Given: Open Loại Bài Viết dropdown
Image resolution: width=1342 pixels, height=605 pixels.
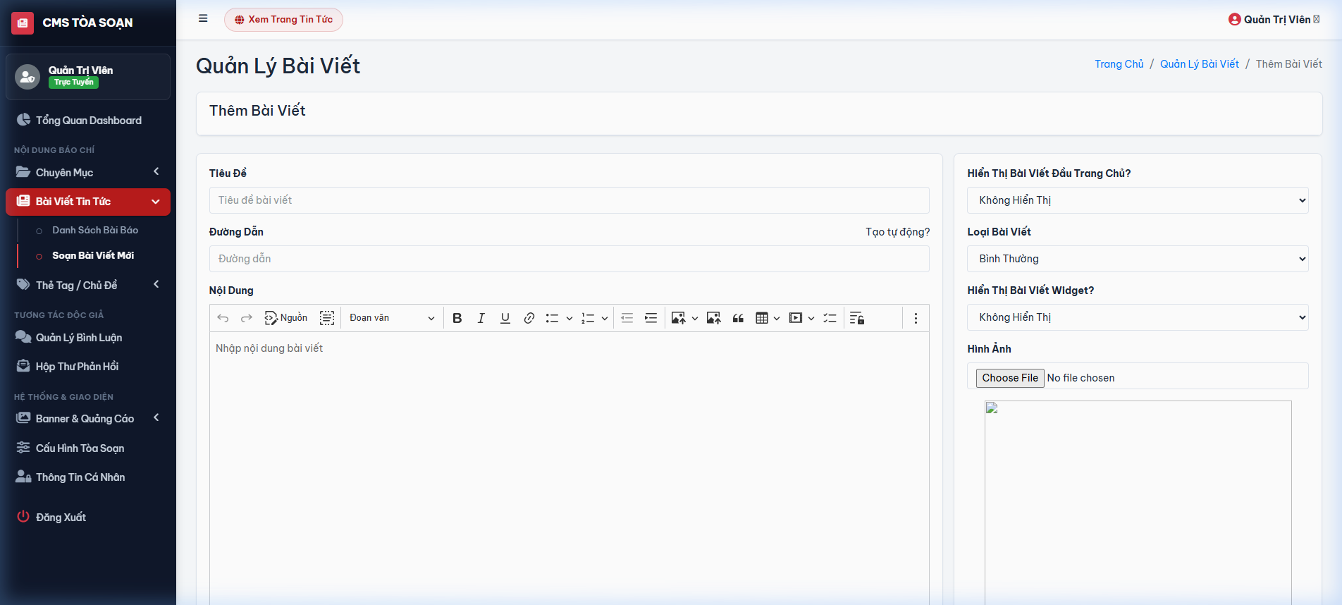Looking at the screenshot, I should click(x=1138, y=259).
